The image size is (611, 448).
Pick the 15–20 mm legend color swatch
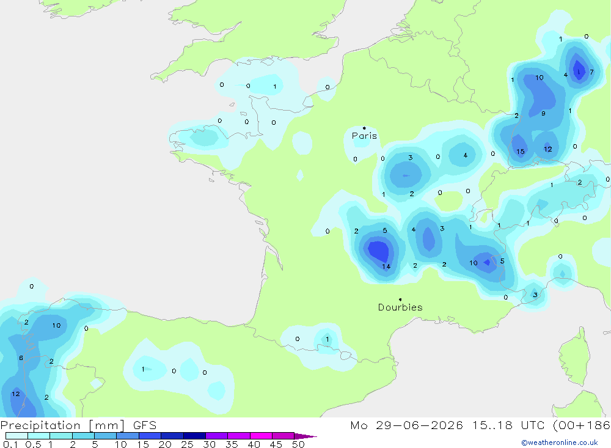[x=150, y=436]
